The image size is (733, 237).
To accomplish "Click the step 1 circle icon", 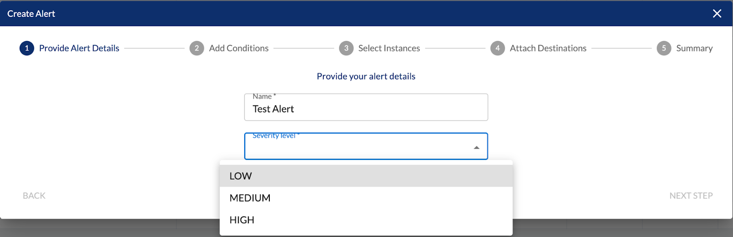I will [27, 48].
